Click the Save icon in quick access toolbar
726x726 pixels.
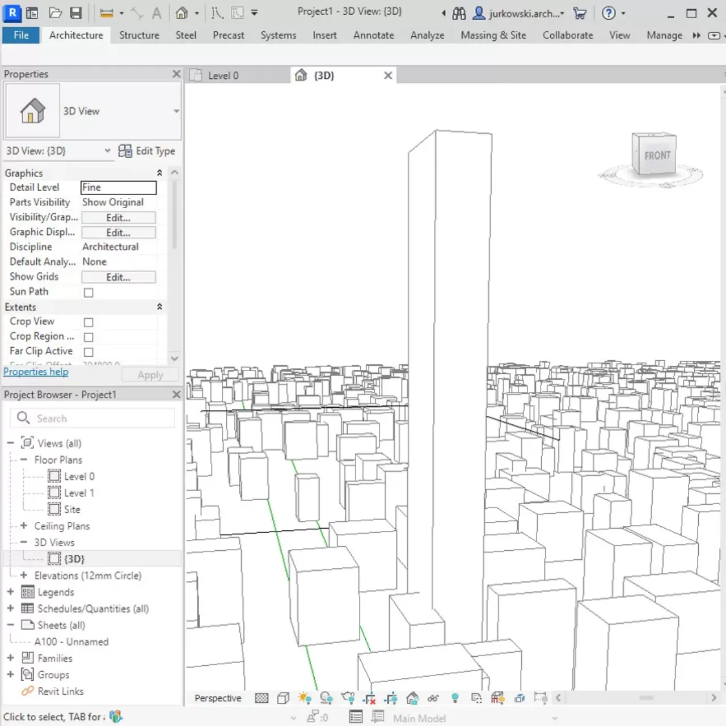point(75,13)
